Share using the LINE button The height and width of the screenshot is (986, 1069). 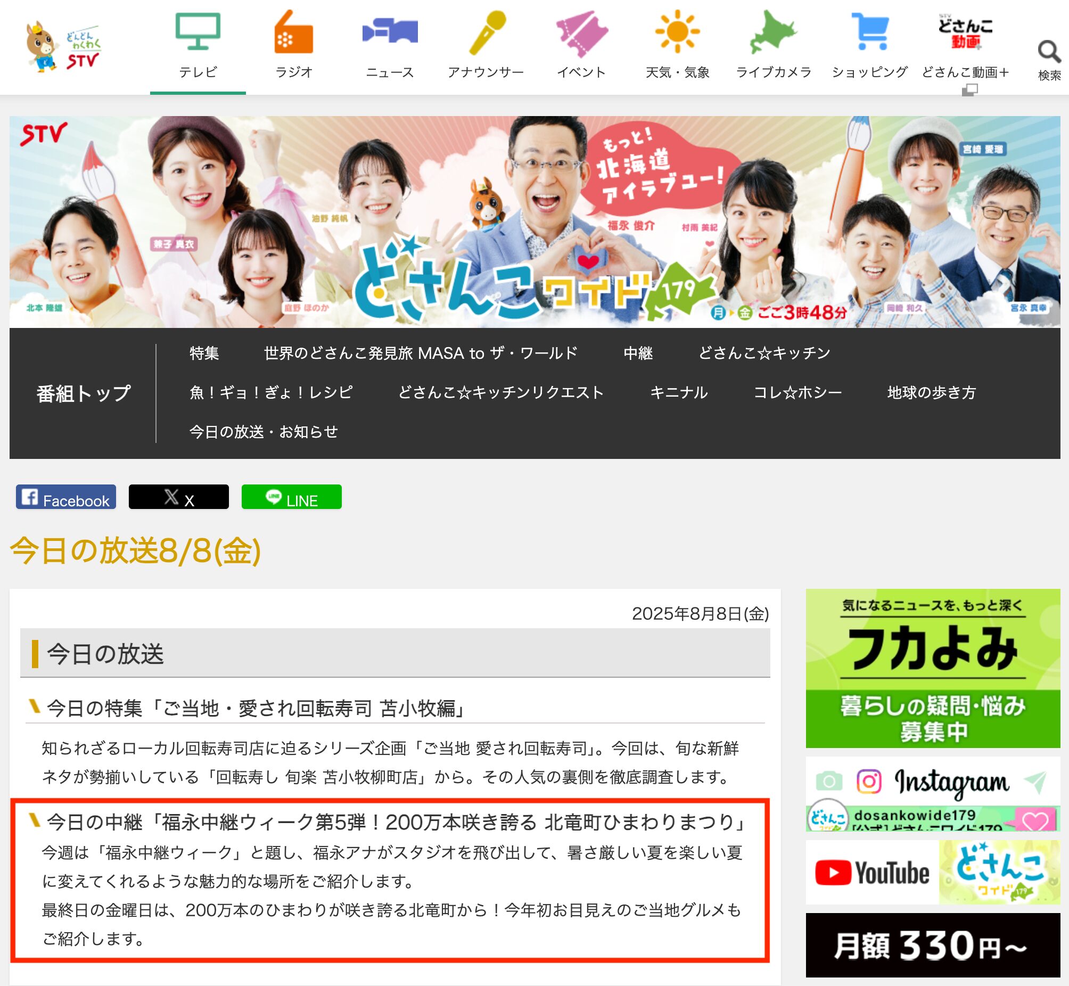pos(291,497)
